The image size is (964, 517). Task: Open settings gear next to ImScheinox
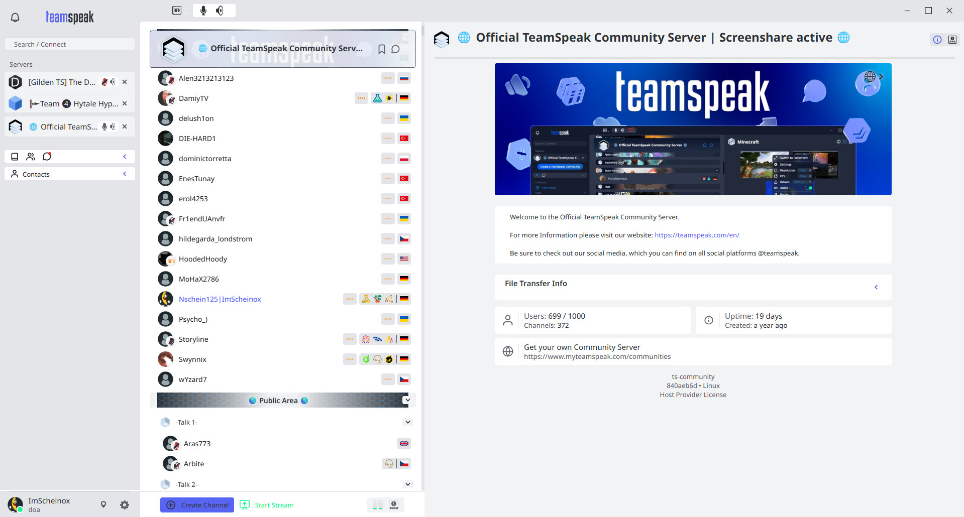(x=125, y=505)
